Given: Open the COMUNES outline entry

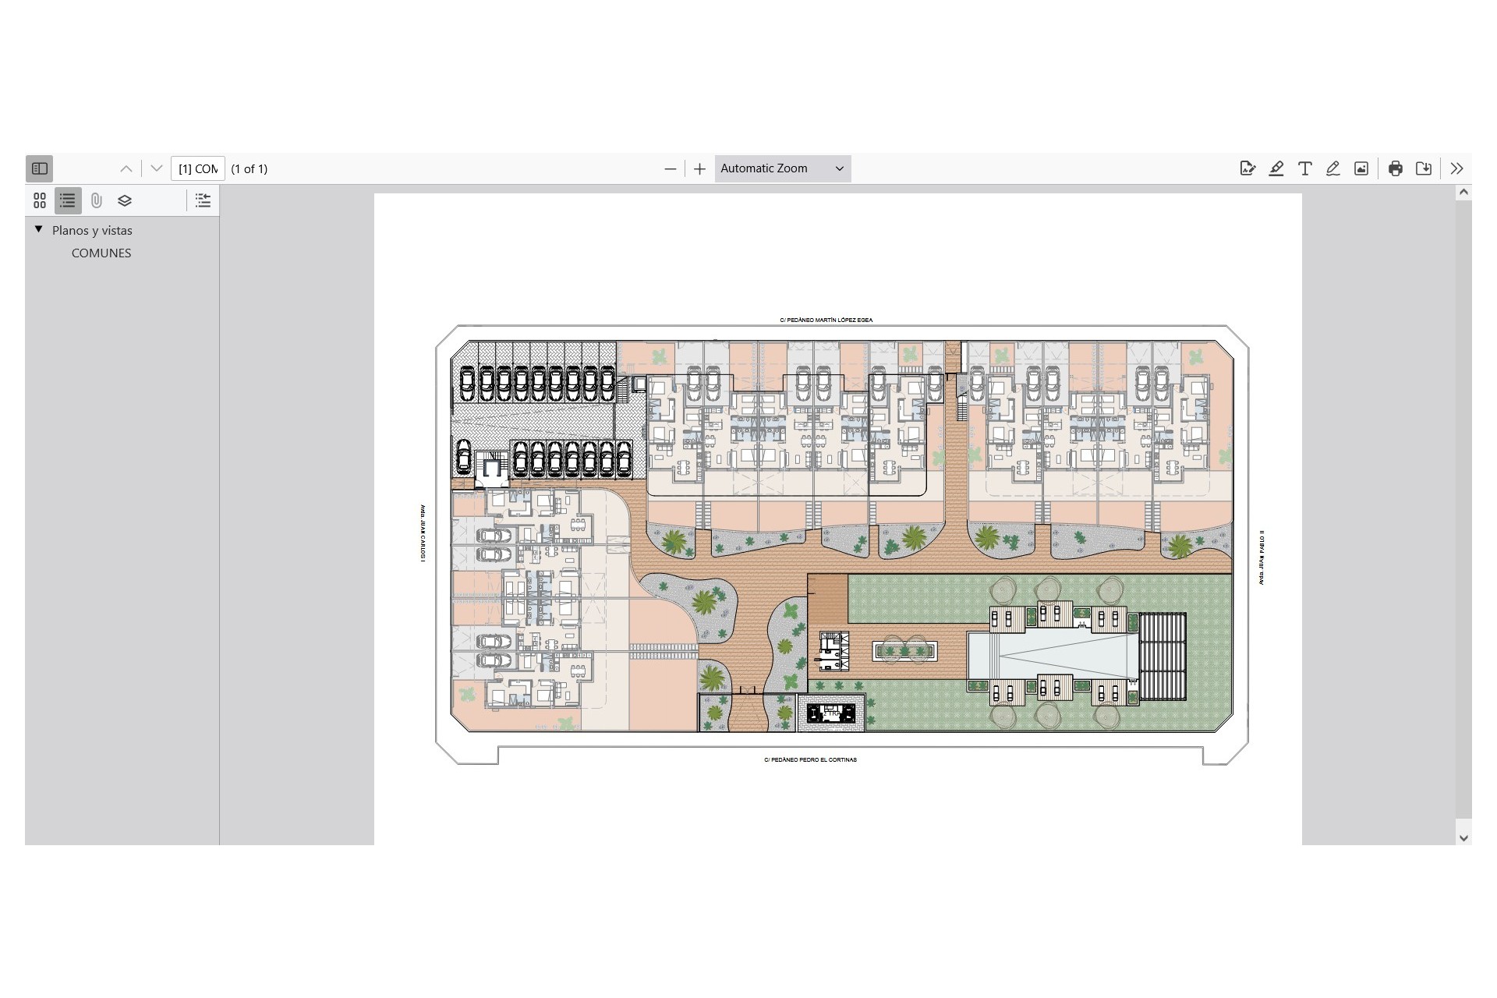Looking at the screenshot, I should click(x=101, y=253).
